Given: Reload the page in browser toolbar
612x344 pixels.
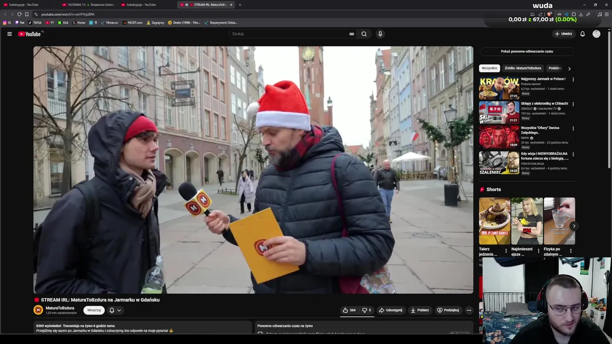Looking at the screenshot, I should tap(19, 14).
